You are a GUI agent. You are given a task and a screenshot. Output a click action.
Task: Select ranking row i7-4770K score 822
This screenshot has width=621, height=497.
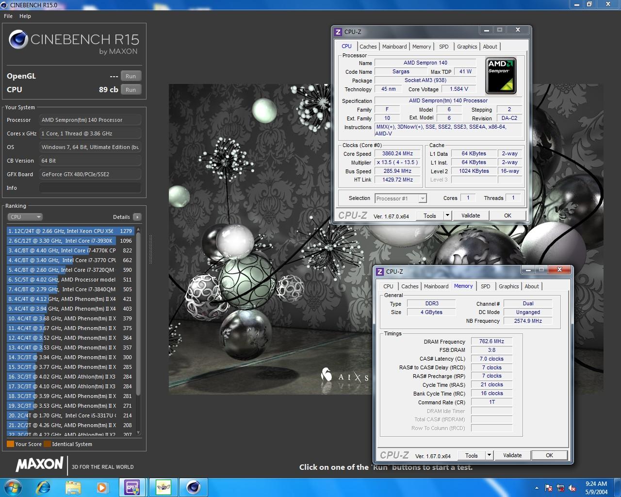pyautogui.click(x=70, y=250)
